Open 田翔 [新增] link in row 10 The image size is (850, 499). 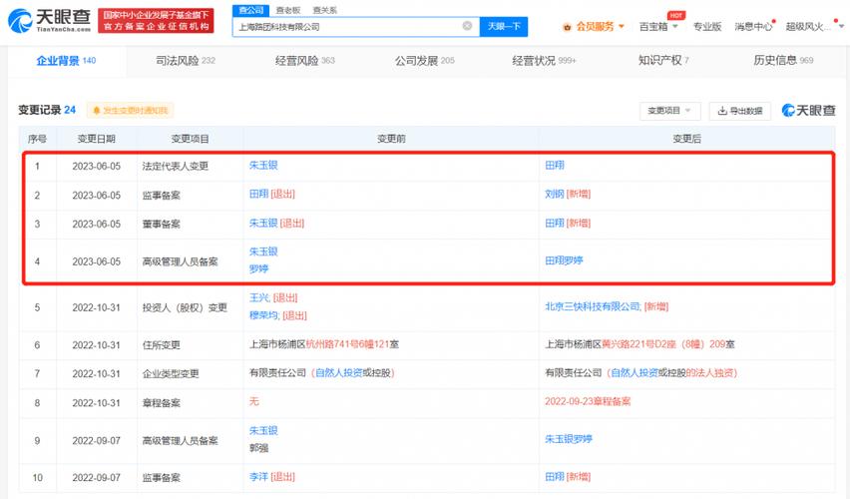pos(568,477)
